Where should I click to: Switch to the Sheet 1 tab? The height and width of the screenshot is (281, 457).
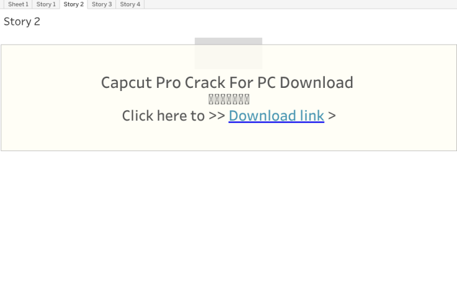18,4
